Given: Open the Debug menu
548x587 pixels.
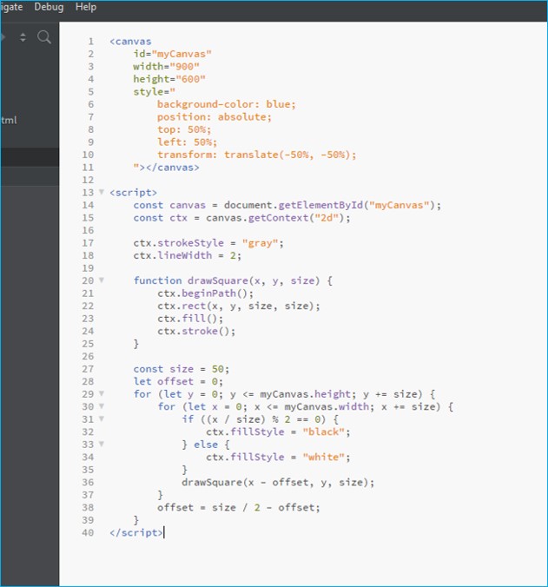Looking at the screenshot, I should coord(49,7).
